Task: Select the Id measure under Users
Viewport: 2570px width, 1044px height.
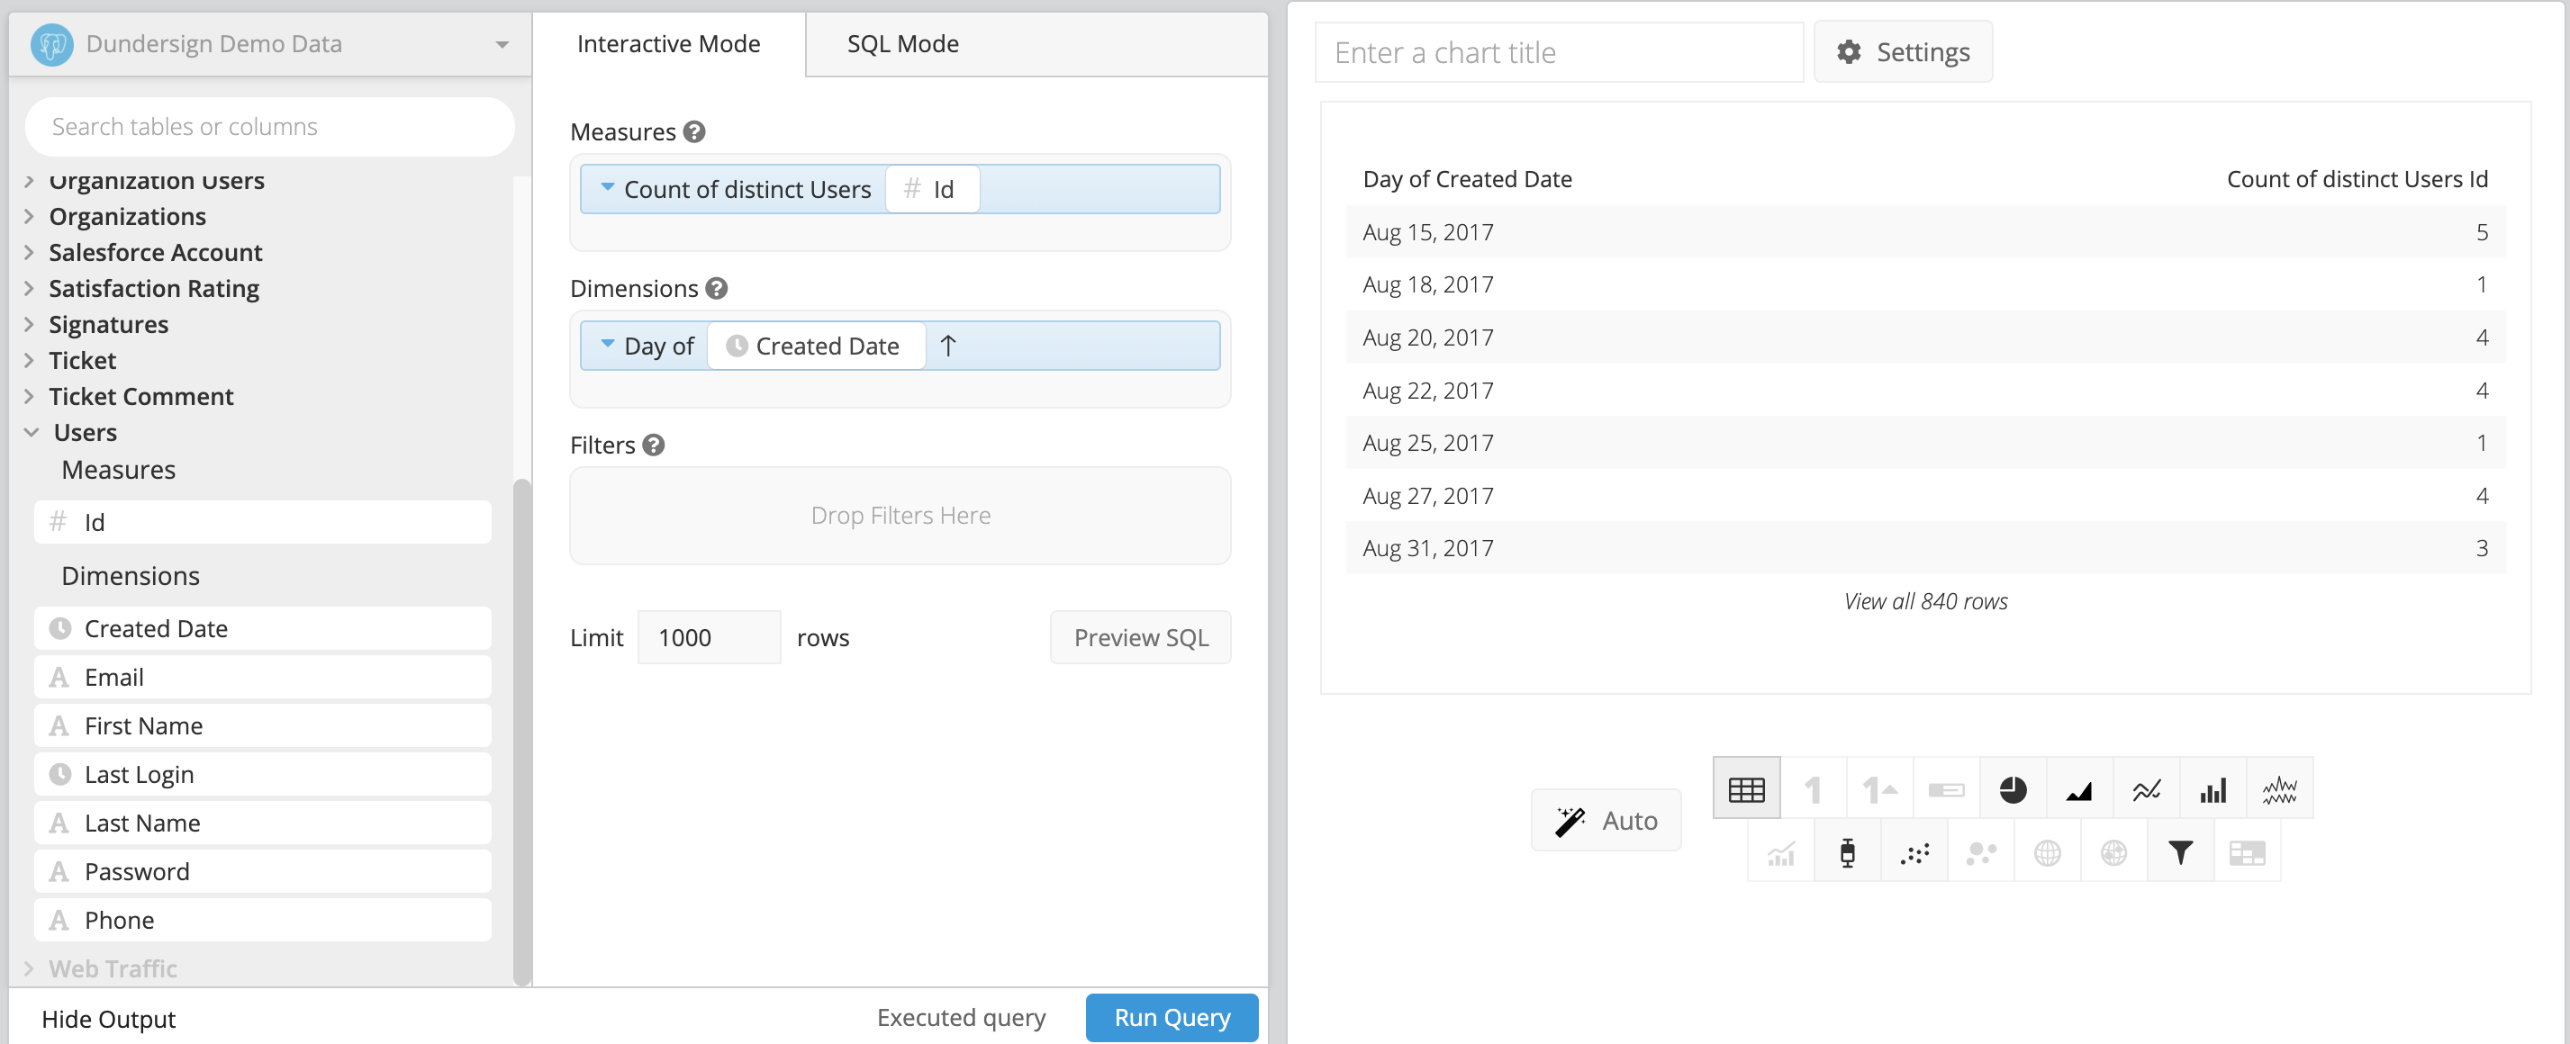Action: pos(262,521)
